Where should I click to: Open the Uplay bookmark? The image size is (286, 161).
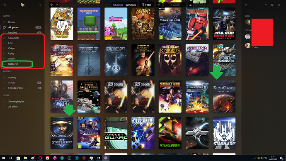click(x=11, y=54)
